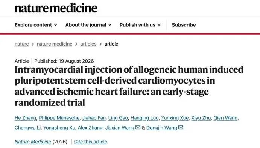Image resolution: width=260 pixels, height=148 pixels.
Task: Open author Philippe Menasche's details
Action: pyautogui.click(x=59, y=118)
